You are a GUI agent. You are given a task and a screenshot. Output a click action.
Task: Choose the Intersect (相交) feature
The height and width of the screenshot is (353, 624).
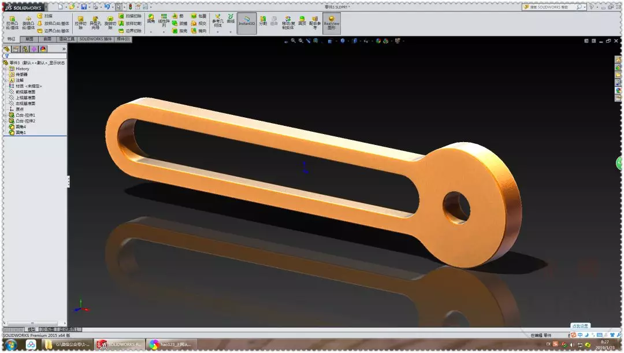click(199, 24)
